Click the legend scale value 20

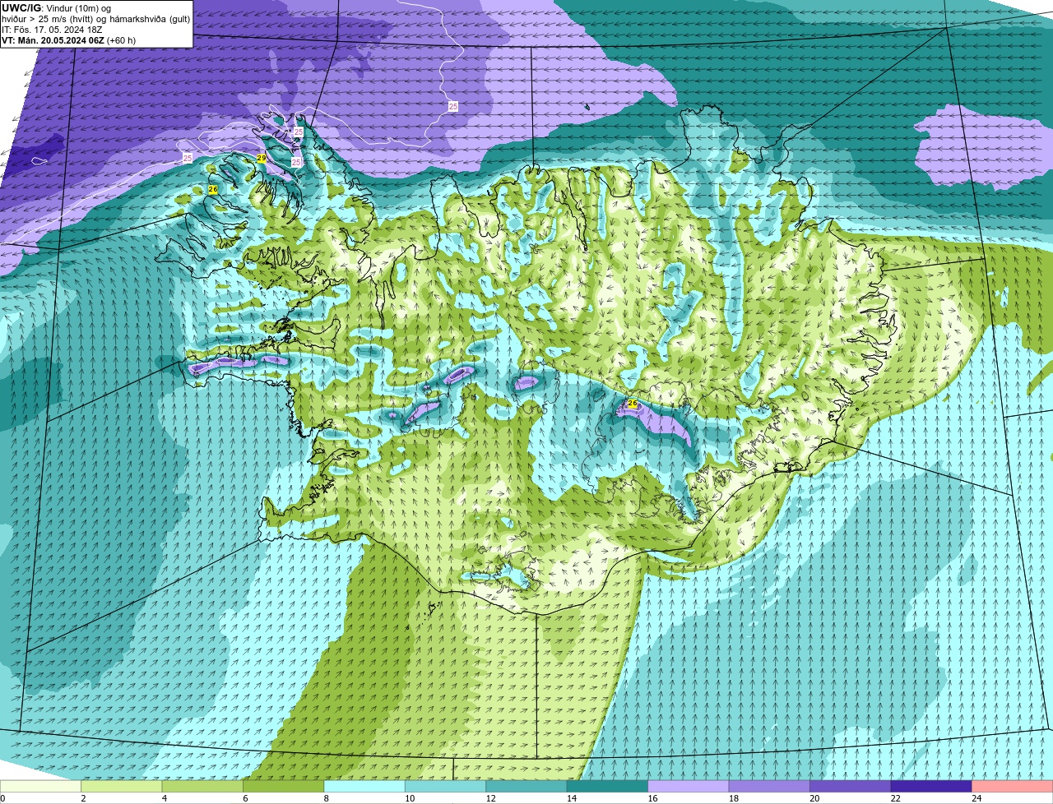tap(814, 797)
